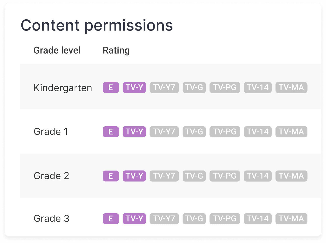The image size is (326, 243).
Task: Disable the TV-Y rating for Grade 3
Action: click(x=134, y=219)
